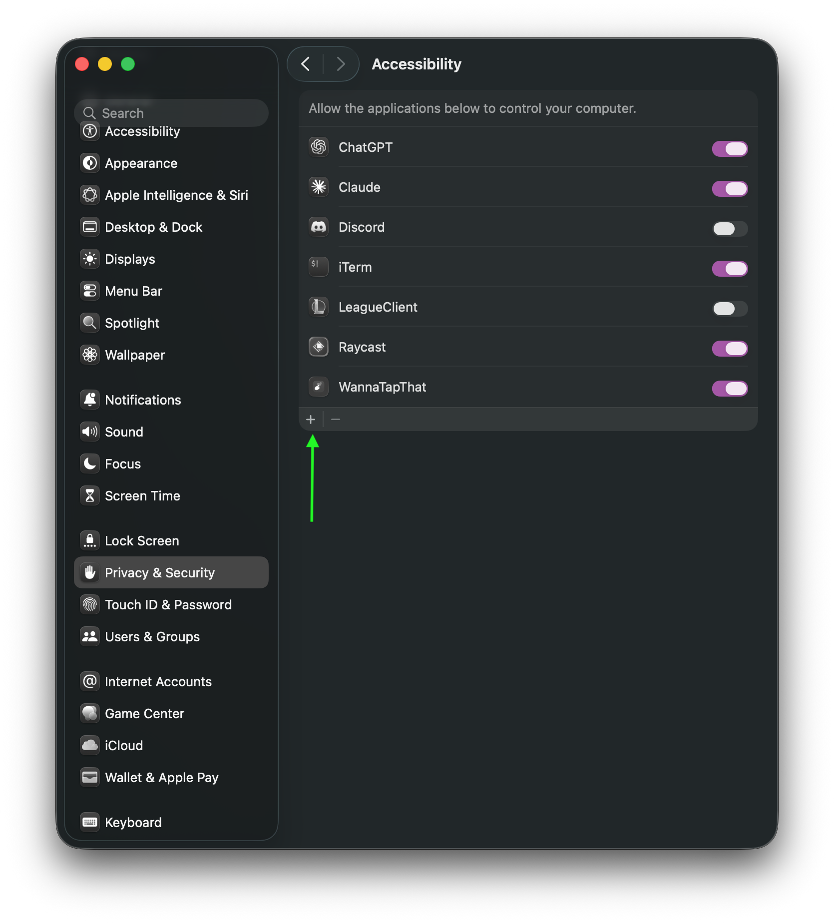Click the green zoom window button

pos(128,64)
